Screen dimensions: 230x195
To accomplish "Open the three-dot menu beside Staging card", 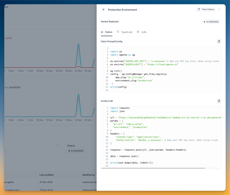I will coord(57,145).
